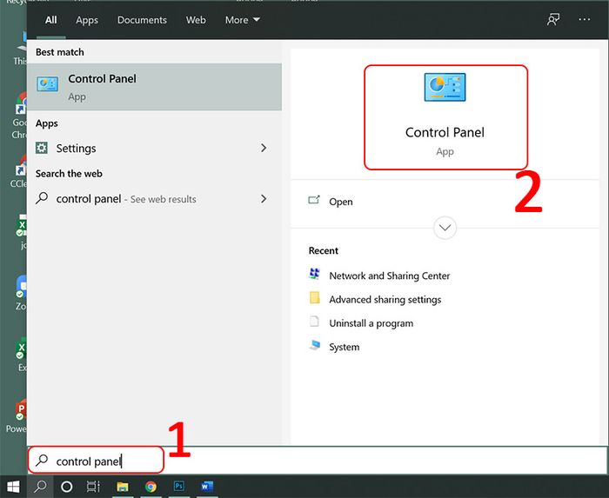
Task: Click the System computer icon
Action: point(315,345)
